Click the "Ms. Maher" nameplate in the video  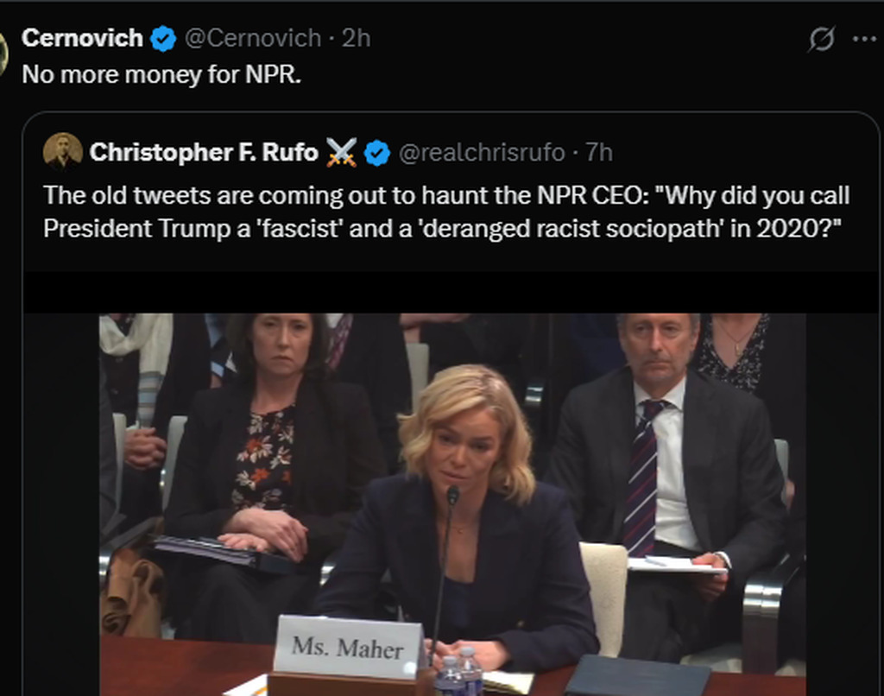[347, 646]
